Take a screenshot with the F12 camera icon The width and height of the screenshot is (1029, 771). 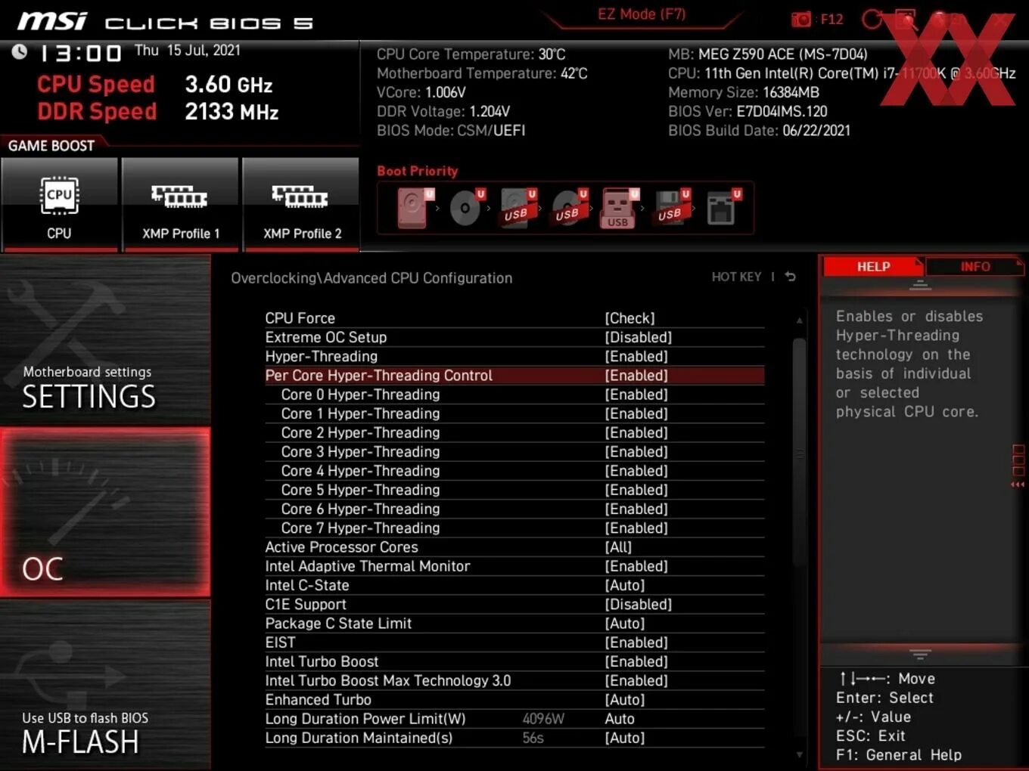point(801,19)
